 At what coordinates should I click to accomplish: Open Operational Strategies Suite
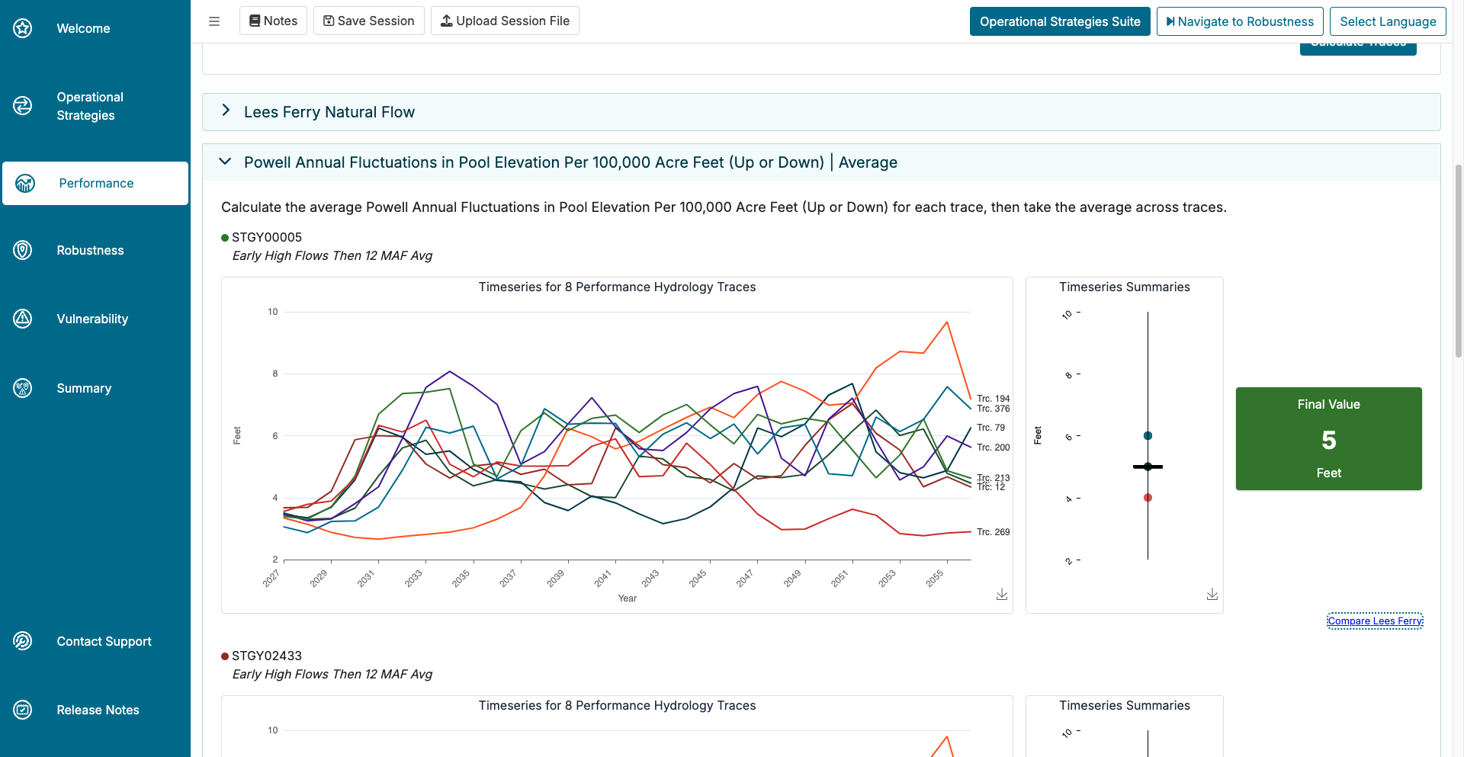tap(1060, 21)
